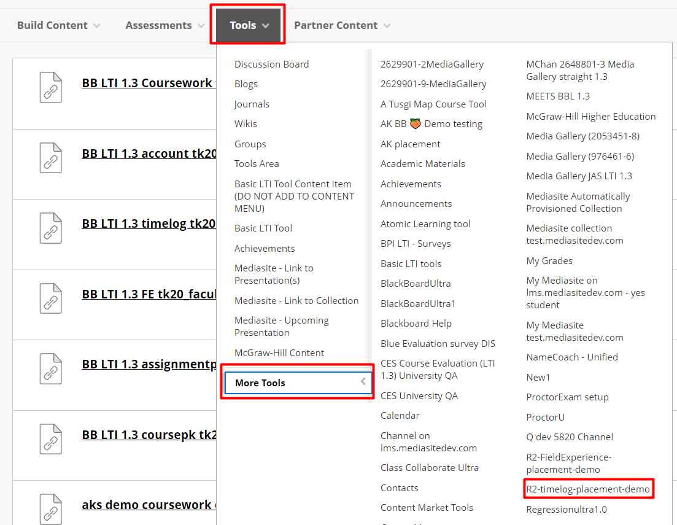Choose NameCoach - Unified tool

pyautogui.click(x=572, y=357)
